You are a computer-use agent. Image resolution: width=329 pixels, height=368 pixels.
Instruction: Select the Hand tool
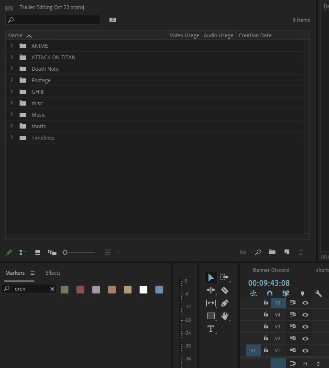[225, 316]
